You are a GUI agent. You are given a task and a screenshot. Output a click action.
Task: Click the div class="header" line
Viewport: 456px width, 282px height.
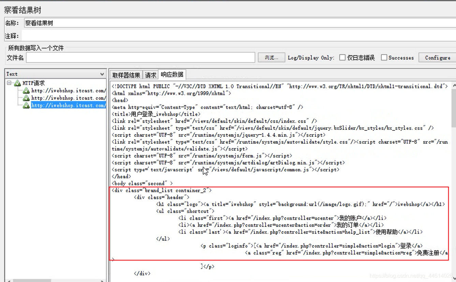[161, 197]
